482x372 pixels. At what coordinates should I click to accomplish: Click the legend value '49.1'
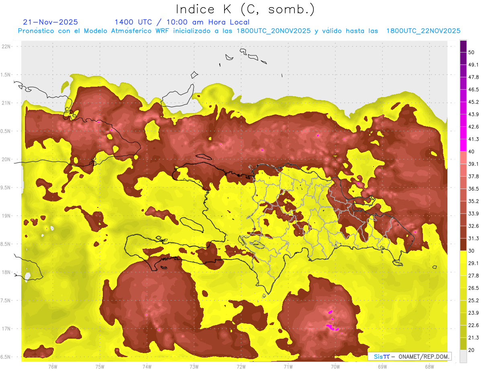[x=474, y=65]
